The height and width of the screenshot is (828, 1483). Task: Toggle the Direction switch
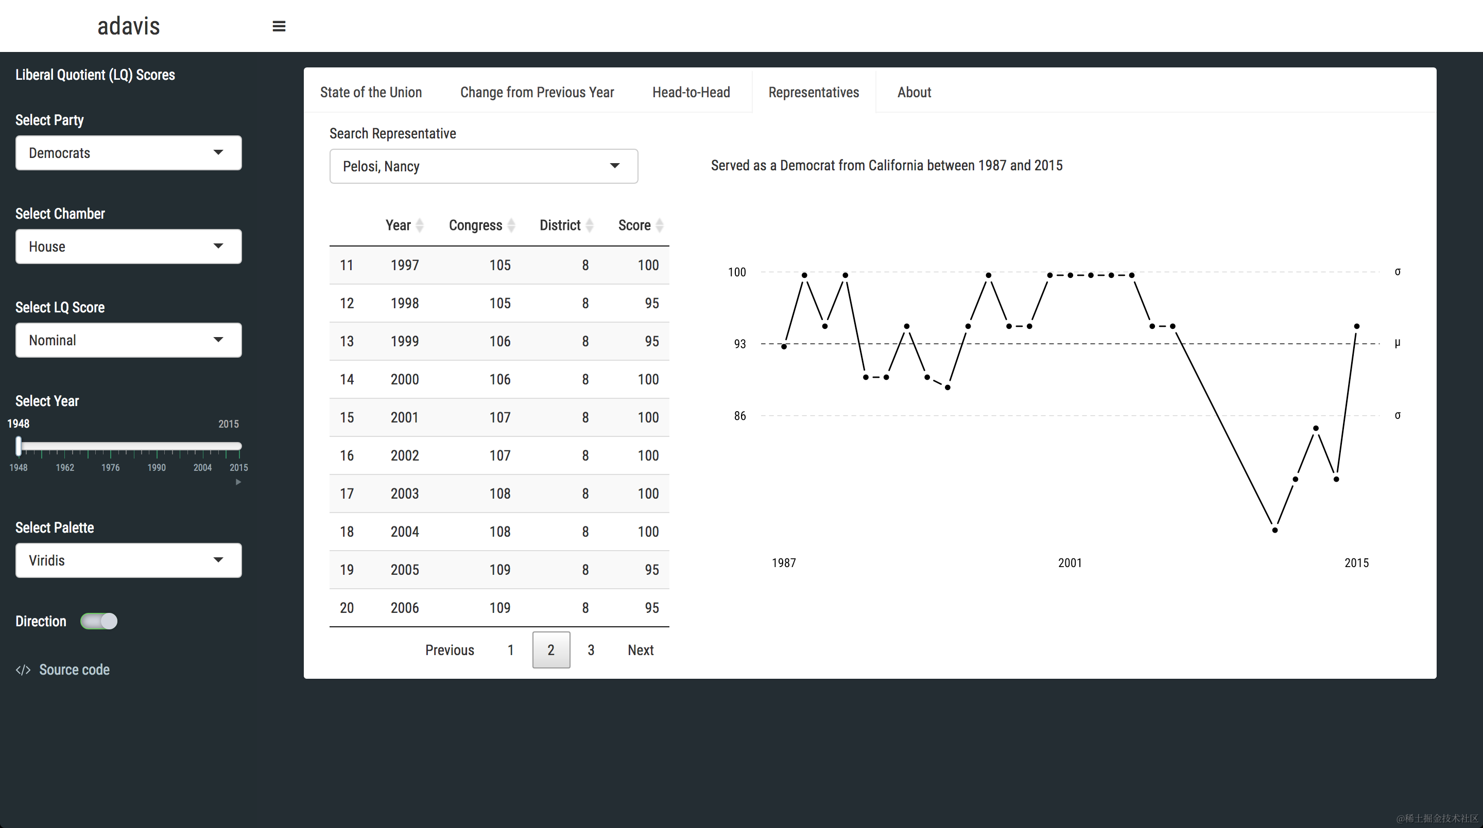coord(99,622)
